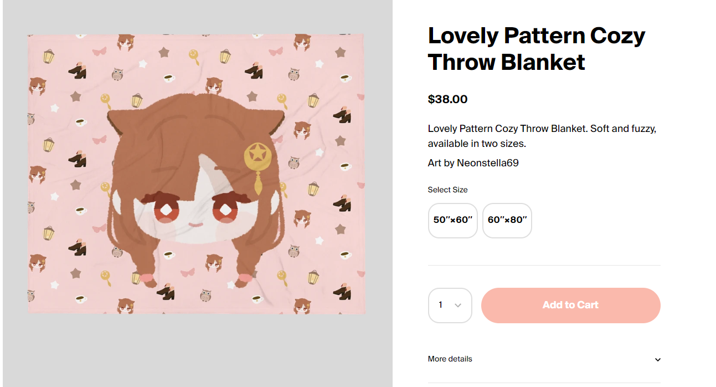716x387 pixels.
Task: Choose the 60″×80″ blanket size
Action: click(507, 220)
